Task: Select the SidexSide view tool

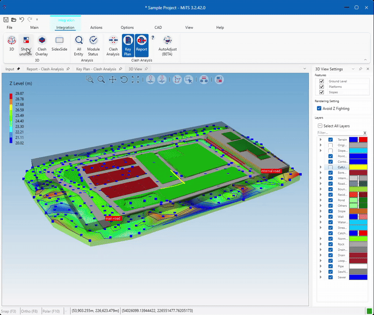Action: point(59,43)
